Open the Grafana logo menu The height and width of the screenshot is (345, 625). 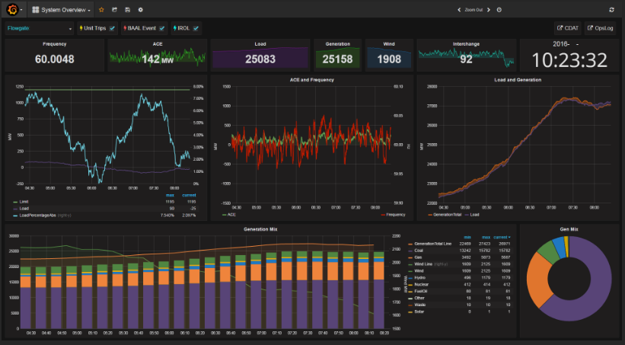click(12, 9)
